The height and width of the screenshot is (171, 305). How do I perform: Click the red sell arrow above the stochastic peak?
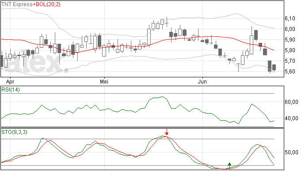coord(167,132)
